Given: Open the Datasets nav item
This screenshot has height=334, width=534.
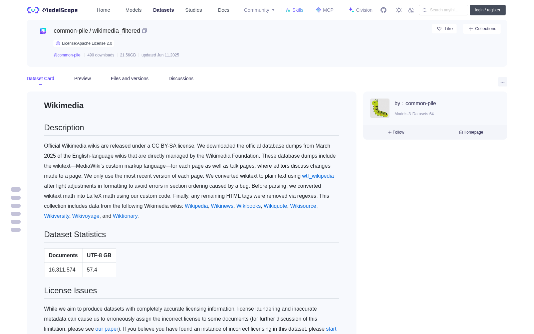Looking at the screenshot, I should pos(164,10).
